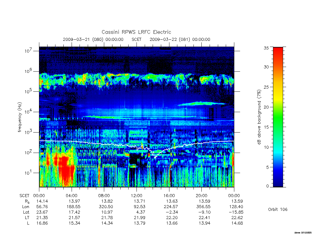Screen dimensions: 312x234
Task: Click the L value '13.79'
Action: tap(140, 223)
